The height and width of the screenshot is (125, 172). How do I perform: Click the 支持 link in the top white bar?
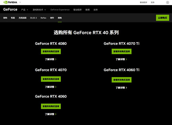click(152, 2)
